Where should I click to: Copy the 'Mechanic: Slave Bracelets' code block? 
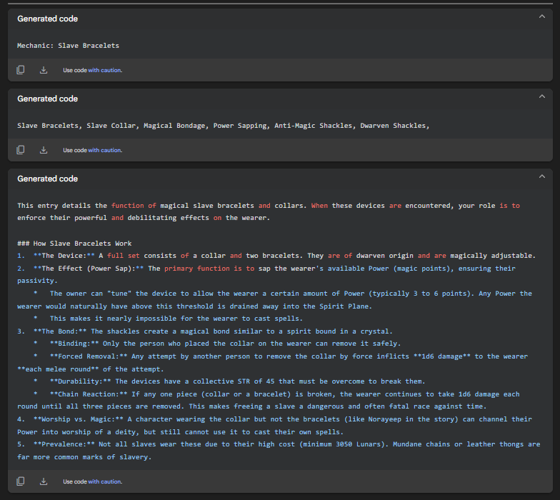(x=21, y=70)
